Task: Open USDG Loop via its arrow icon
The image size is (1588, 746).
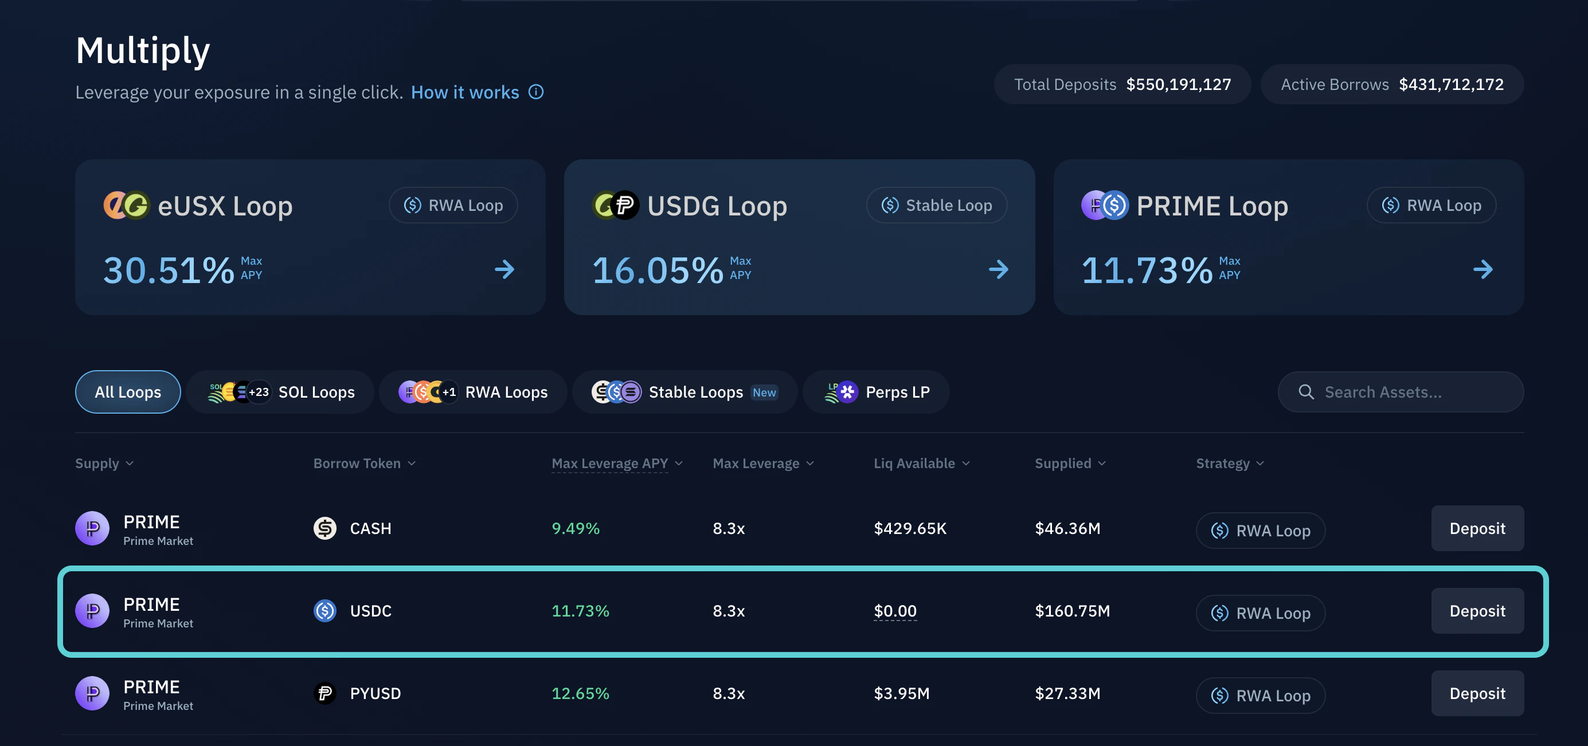Action: tap(999, 269)
